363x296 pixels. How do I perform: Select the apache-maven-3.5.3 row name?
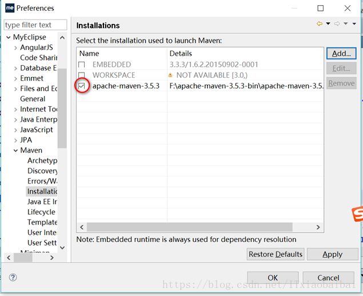(126, 86)
